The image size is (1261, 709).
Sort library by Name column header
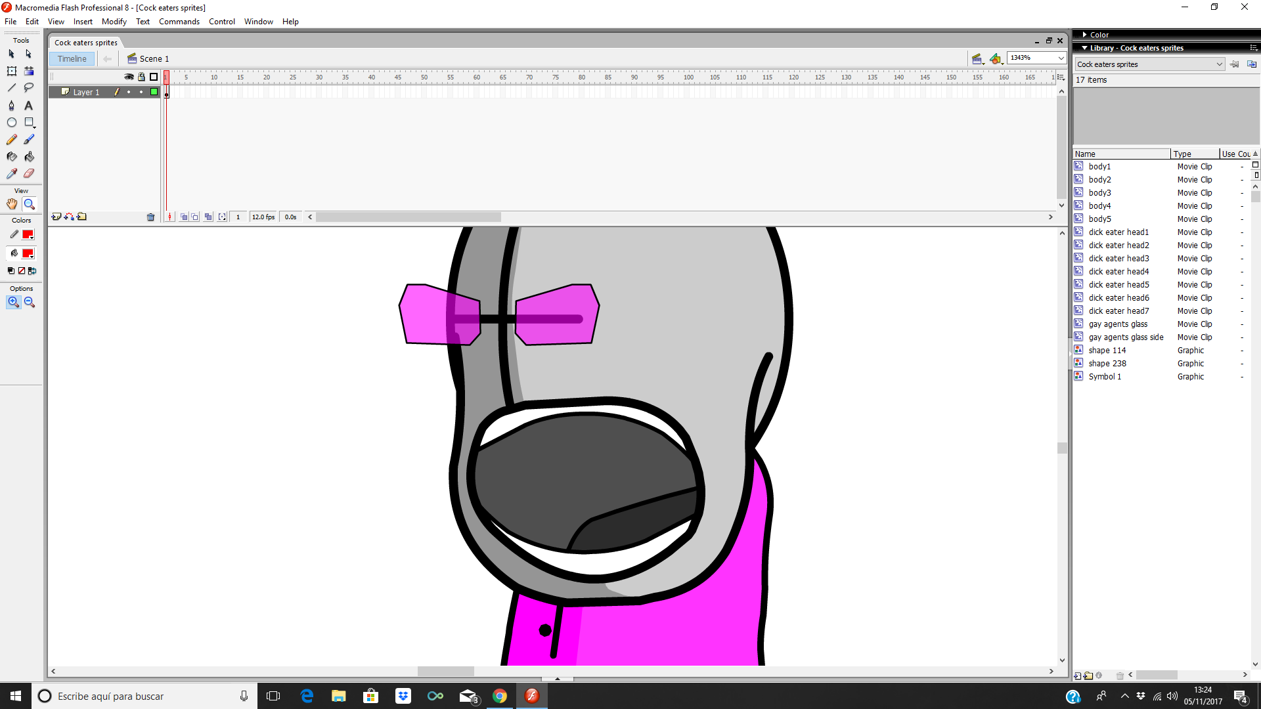1122,154
